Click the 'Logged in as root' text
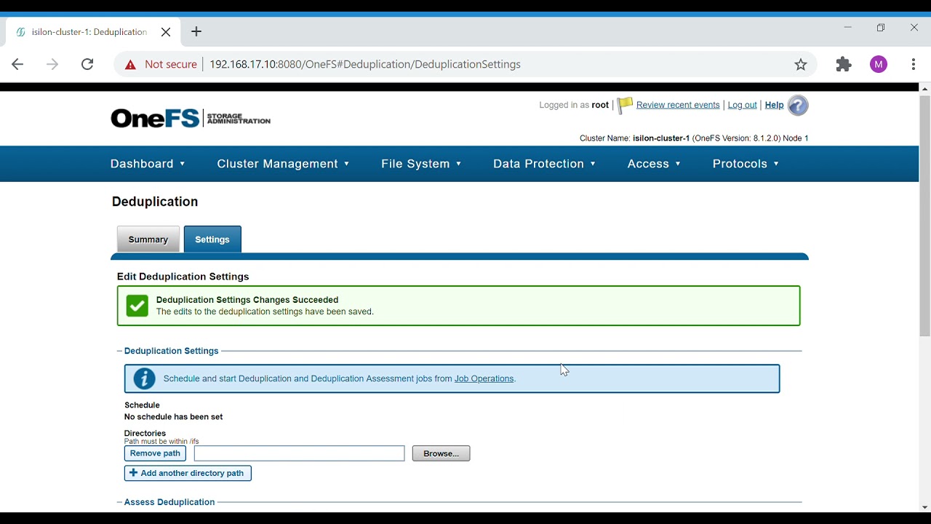The width and height of the screenshot is (931, 524). (x=574, y=105)
